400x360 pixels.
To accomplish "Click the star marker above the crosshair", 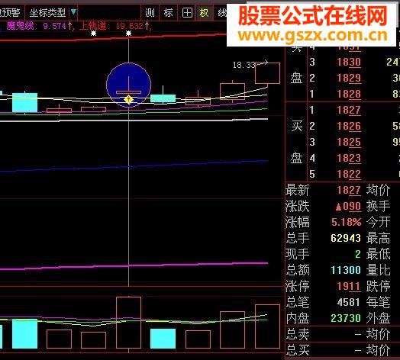I will pos(128,33).
